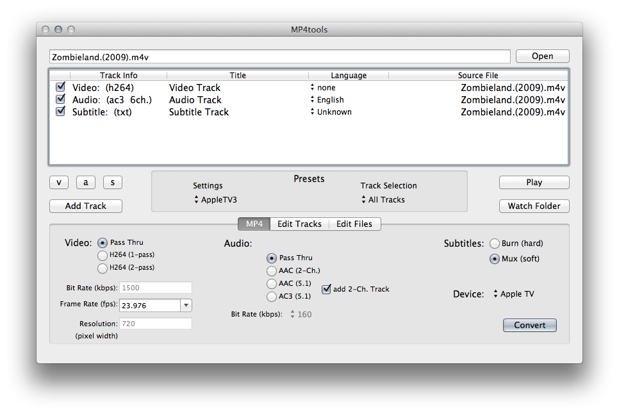
Task: Open the Video track language popup showing none
Action: (x=323, y=87)
